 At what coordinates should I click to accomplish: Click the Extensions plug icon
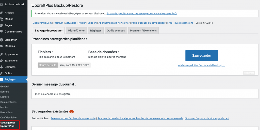pos(2,61)
